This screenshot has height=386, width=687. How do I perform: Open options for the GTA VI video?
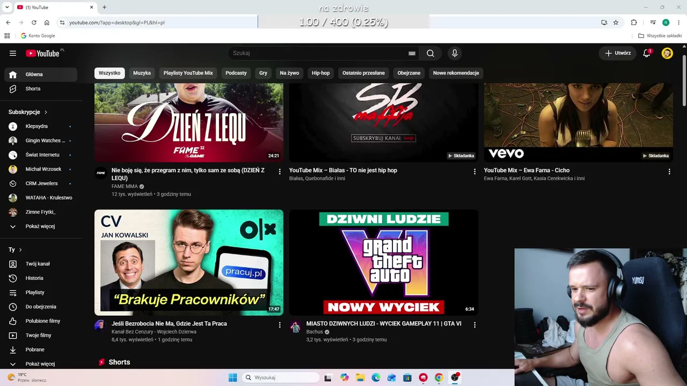(474, 325)
